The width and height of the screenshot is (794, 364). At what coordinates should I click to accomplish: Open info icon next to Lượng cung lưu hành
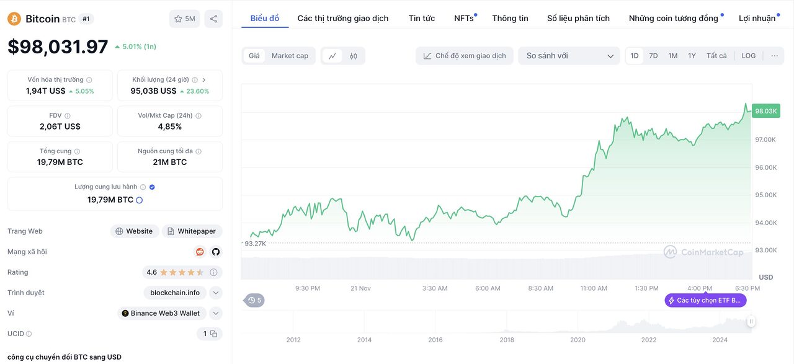pyautogui.click(x=143, y=187)
